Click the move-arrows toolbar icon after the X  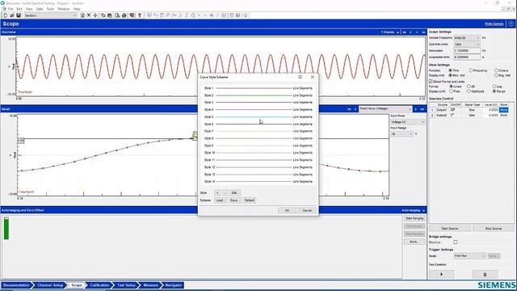tap(95, 15)
